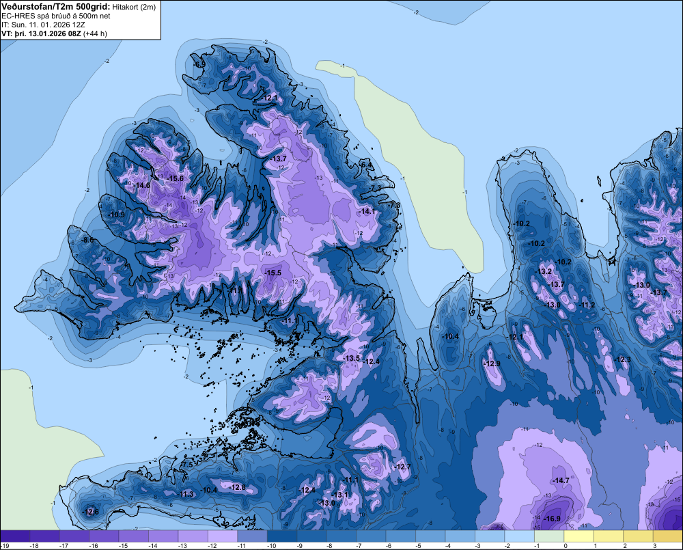The width and height of the screenshot is (683, 550).
Task: Click the -12.3 temperature value
Action: point(622,359)
